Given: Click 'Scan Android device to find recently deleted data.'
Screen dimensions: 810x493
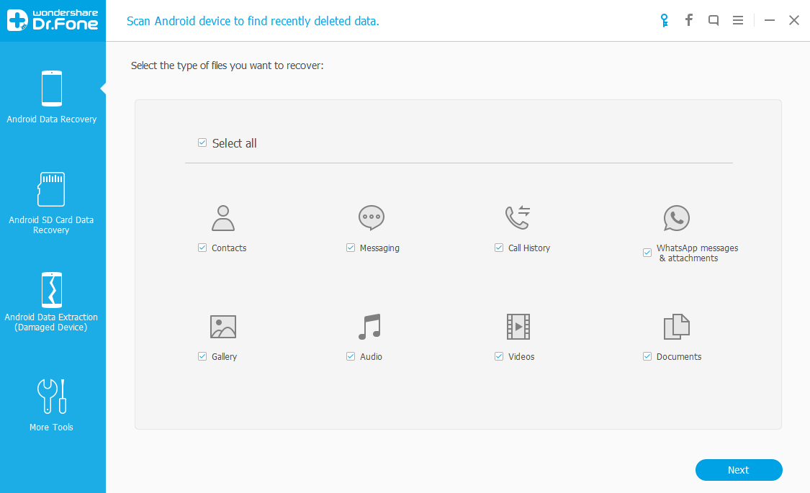Looking at the screenshot, I should coord(253,21).
